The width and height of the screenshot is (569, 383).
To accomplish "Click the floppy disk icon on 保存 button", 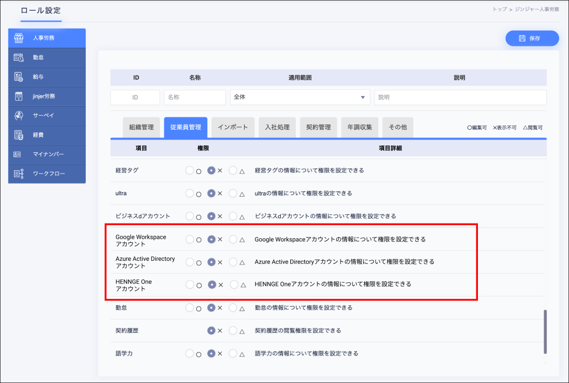I will tap(522, 38).
